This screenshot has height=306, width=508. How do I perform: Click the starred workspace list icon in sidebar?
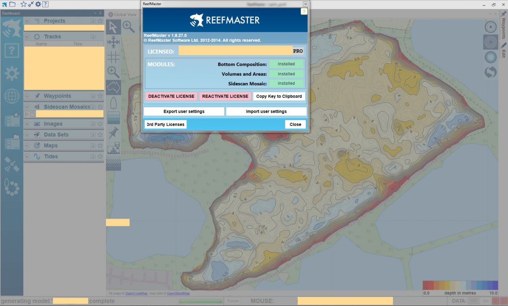tap(12, 119)
